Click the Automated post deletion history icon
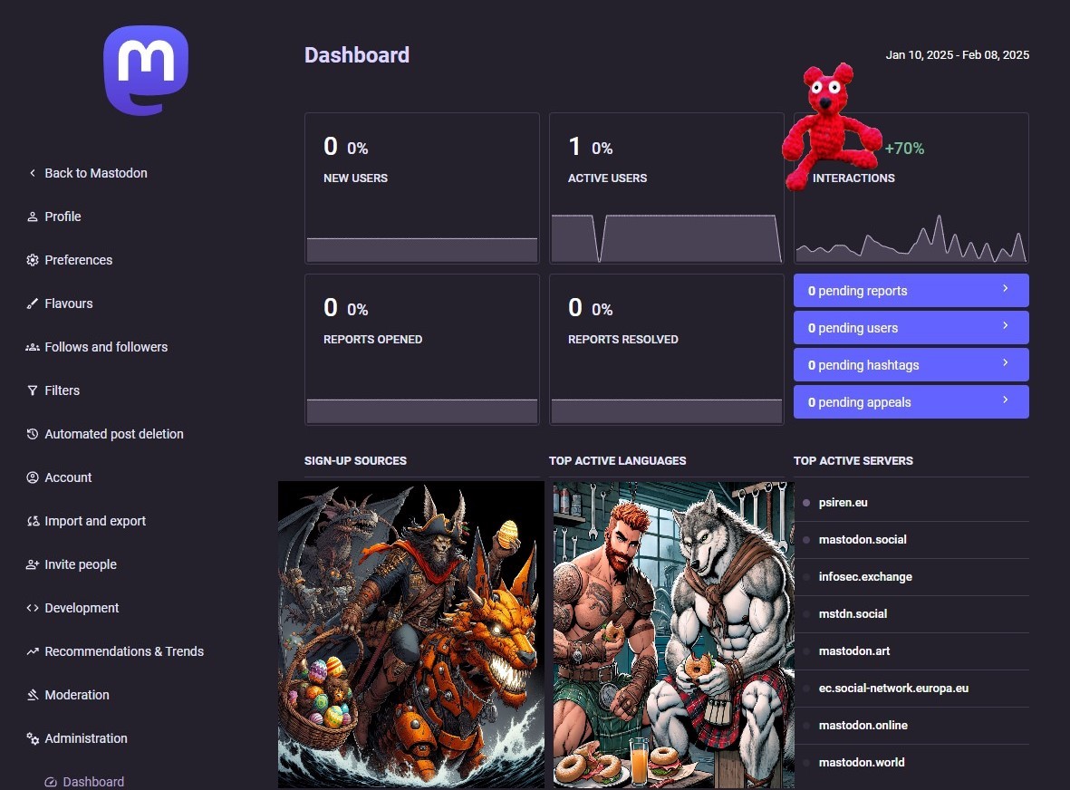 click(x=32, y=434)
